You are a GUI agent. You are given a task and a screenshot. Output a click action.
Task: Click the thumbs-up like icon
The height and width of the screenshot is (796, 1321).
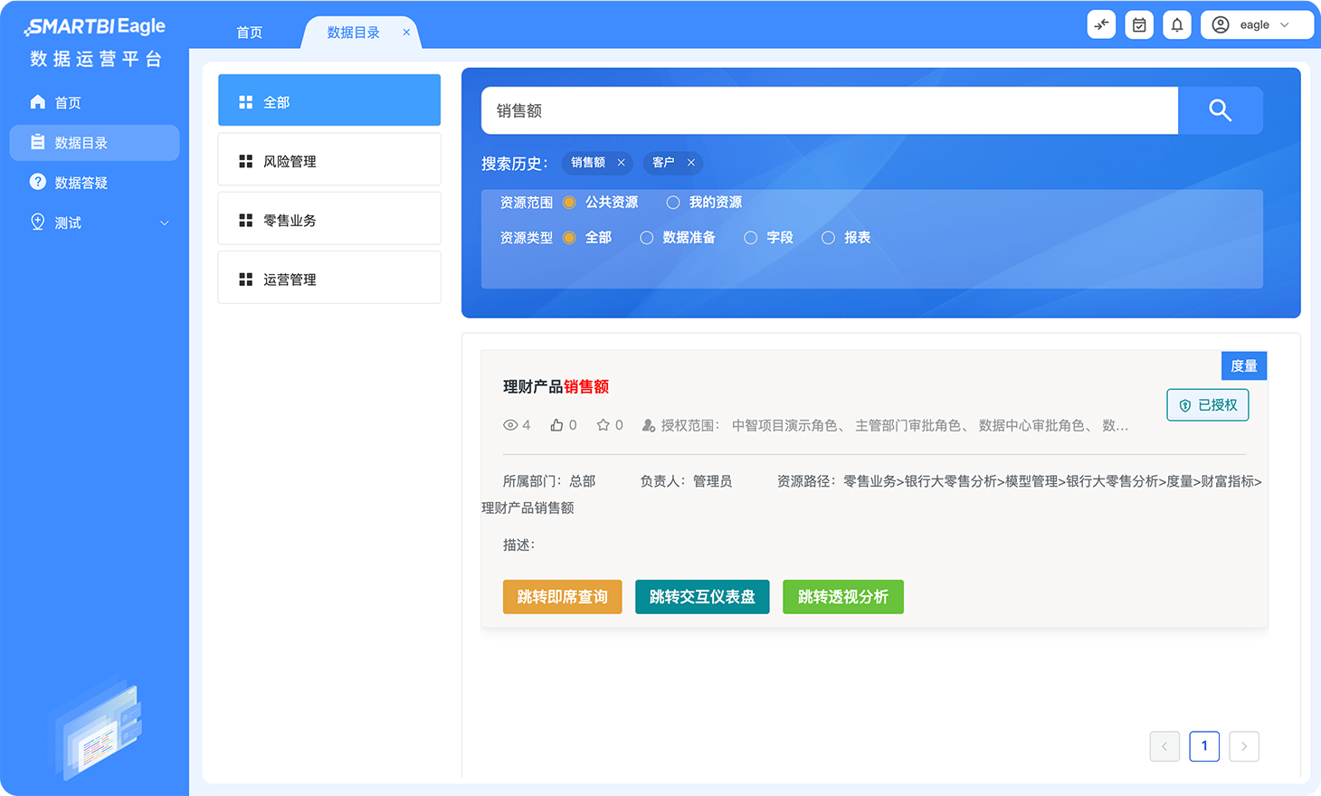pos(556,425)
